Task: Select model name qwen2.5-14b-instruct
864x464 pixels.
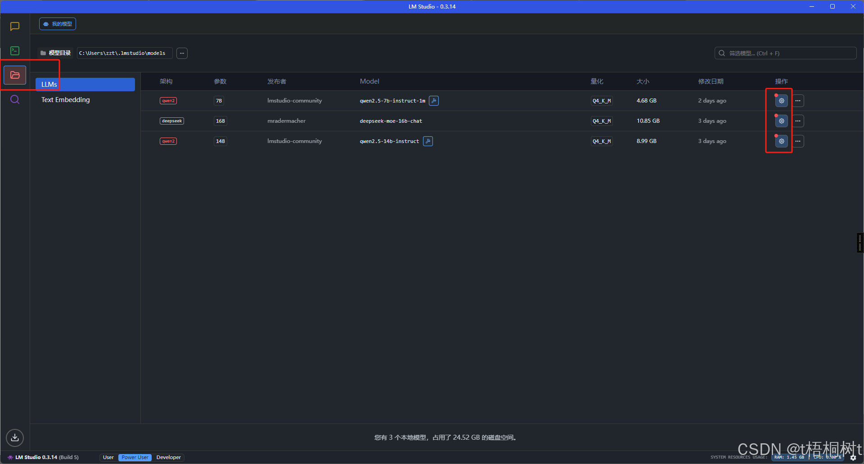Action: pos(389,141)
